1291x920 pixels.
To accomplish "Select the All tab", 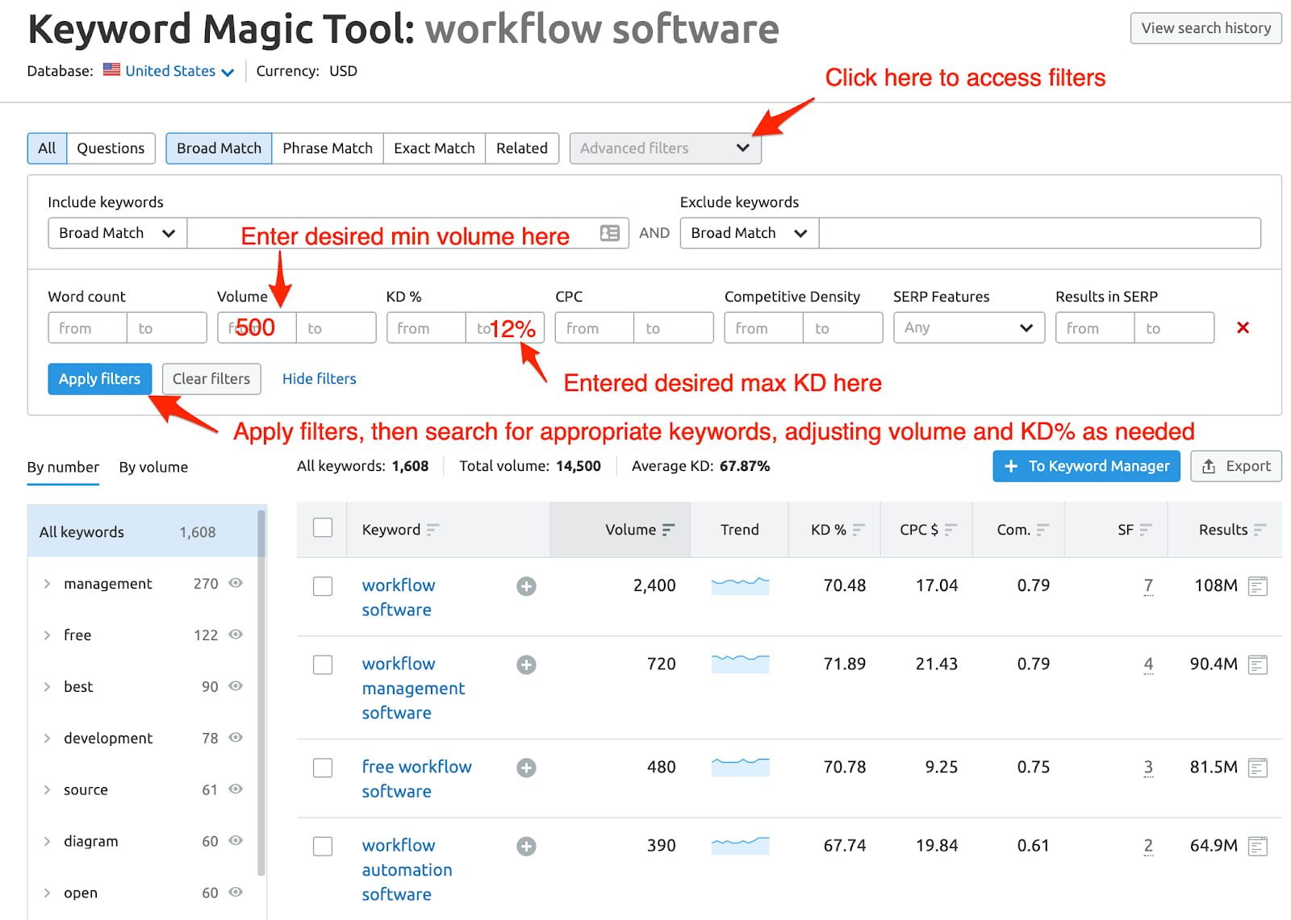I will [x=47, y=148].
